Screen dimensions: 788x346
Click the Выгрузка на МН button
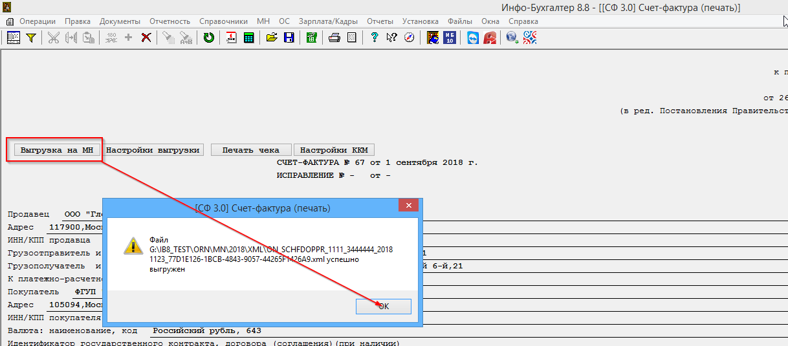[57, 150]
